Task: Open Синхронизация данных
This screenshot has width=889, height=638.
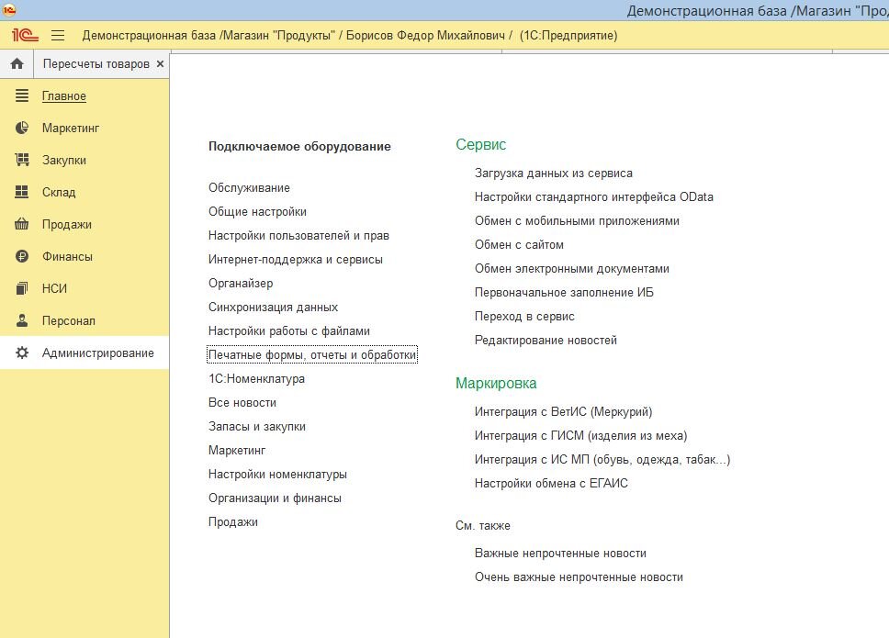Action: (273, 308)
